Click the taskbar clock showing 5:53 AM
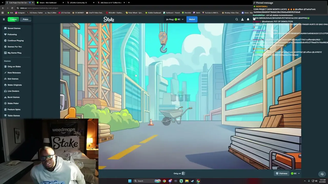328x184 pixels. (x=322, y=181)
